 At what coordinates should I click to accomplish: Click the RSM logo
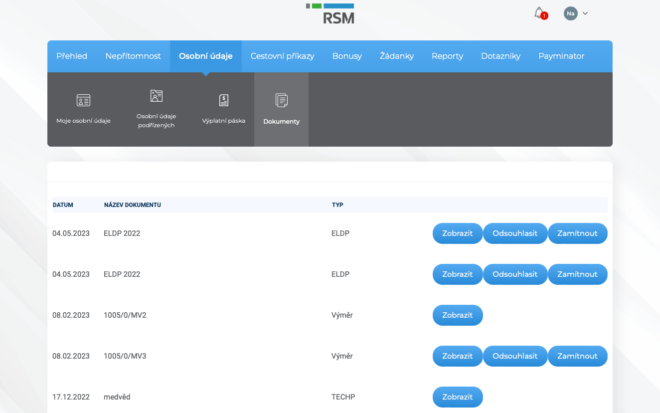click(330, 14)
